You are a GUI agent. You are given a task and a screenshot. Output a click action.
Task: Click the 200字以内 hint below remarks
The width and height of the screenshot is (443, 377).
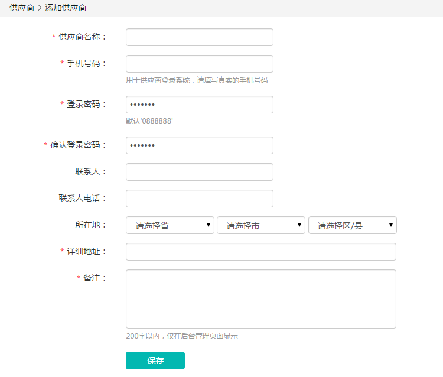181,336
